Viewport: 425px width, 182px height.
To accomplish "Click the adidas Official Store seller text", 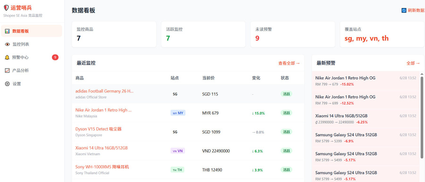I will click(x=91, y=97).
